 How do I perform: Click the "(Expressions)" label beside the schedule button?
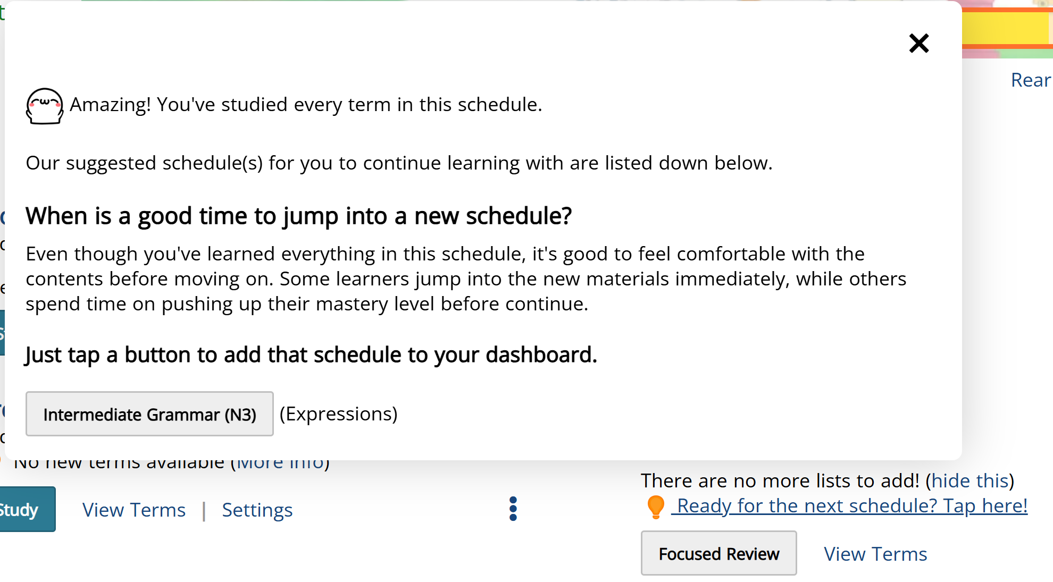click(339, 414)
